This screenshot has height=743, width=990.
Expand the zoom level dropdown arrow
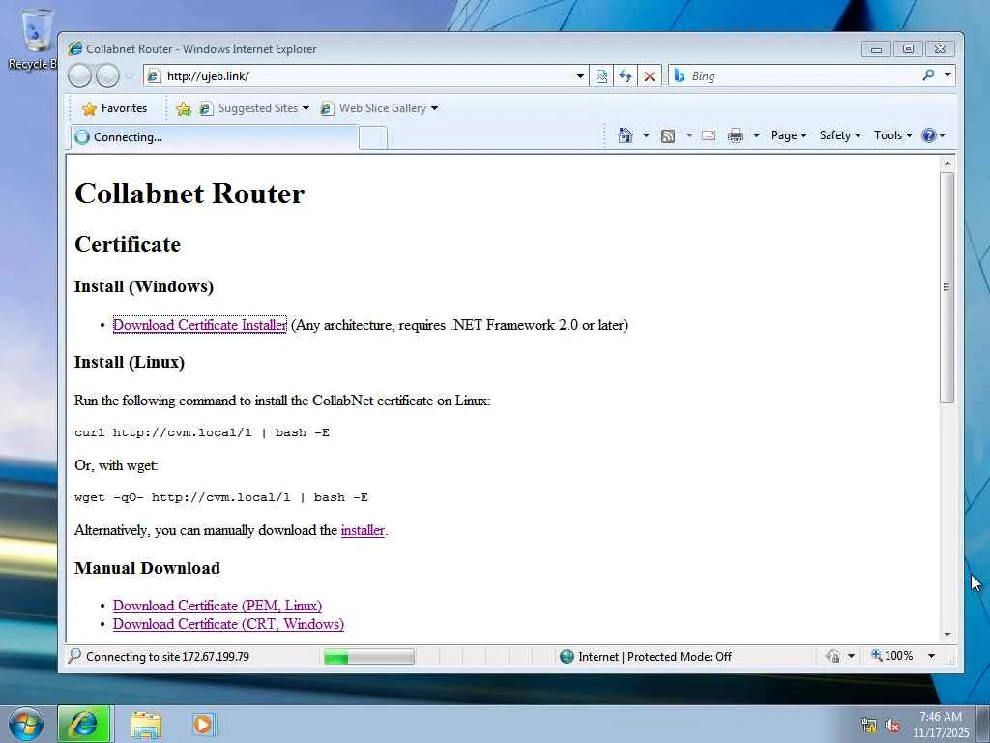[x=931, y=657]
